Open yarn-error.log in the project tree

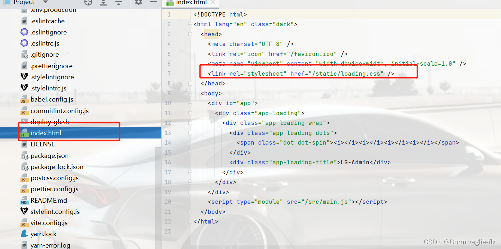pos(50,245)
